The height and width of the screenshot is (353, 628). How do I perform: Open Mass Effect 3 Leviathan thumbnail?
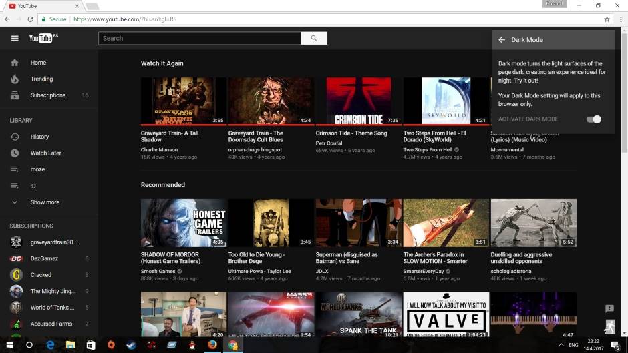[x=271, y=314]
